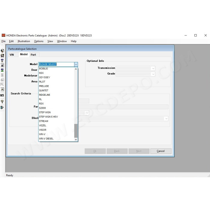
Task: Select RL from the model list
Action: click(x=56, y=99)
